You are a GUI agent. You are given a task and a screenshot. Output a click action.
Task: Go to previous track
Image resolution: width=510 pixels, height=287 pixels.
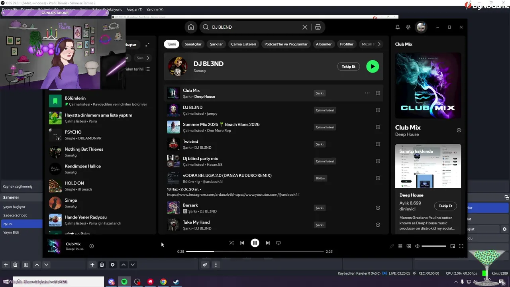tap(242, 243)
